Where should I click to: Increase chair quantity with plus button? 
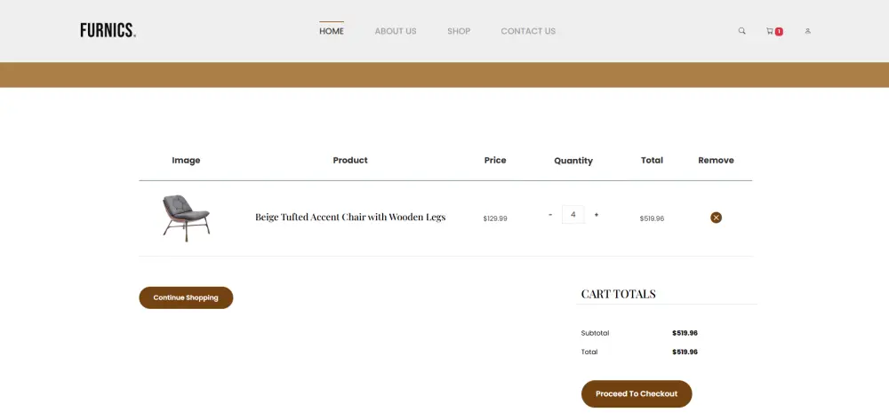[x=597, y=215]
